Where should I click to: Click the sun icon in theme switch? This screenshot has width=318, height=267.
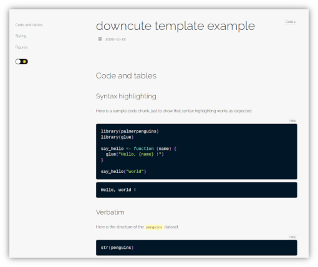click(24, 62)
